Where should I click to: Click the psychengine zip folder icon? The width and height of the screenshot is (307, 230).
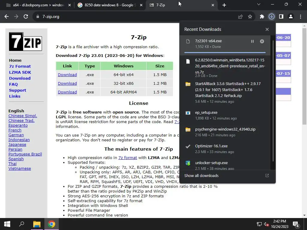click(188, 130)
